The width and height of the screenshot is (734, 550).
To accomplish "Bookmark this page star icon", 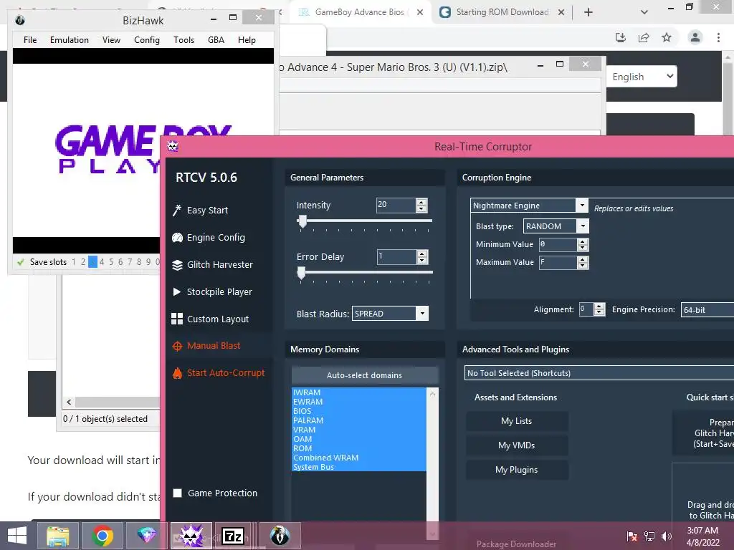I will pos(667,37).
